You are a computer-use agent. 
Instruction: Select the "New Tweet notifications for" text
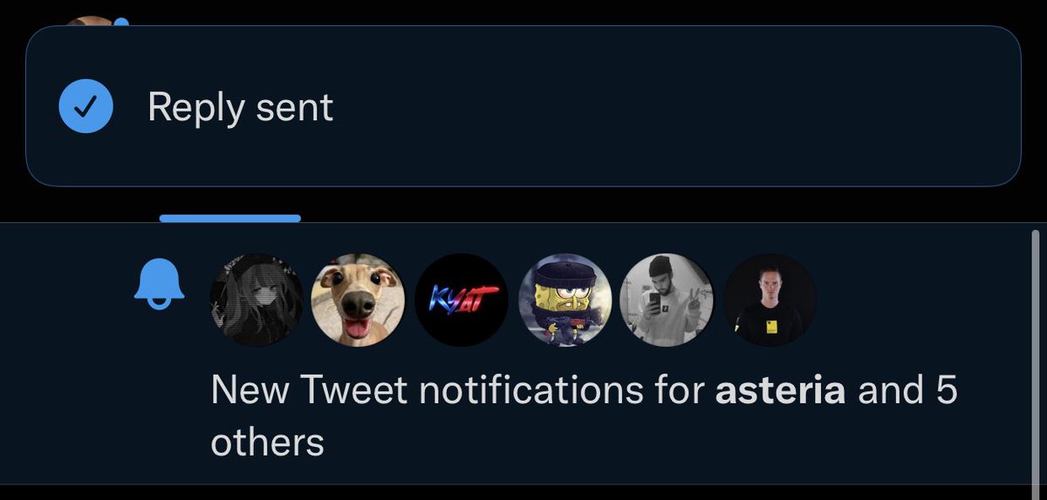458,389
